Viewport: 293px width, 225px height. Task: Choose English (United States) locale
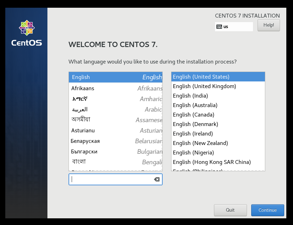(218, 77)
